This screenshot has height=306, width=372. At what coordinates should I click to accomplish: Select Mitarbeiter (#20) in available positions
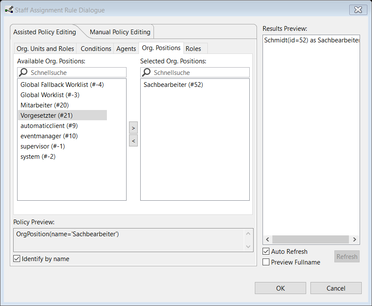[44, 105]
